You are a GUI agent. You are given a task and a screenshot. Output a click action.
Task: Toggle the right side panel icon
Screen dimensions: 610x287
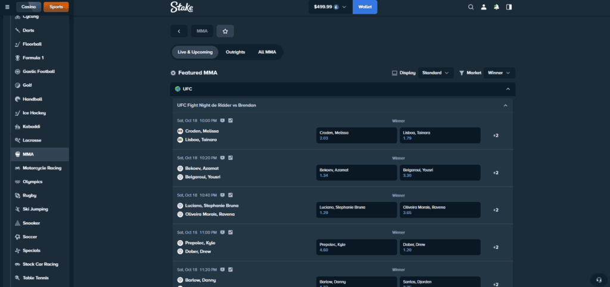click(509, 7)
